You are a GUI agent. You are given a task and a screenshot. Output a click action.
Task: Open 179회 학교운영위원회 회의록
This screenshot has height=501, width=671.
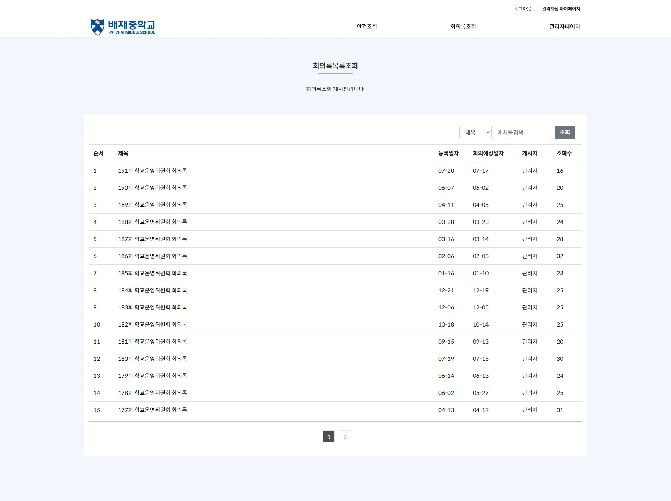click(152, 376)
